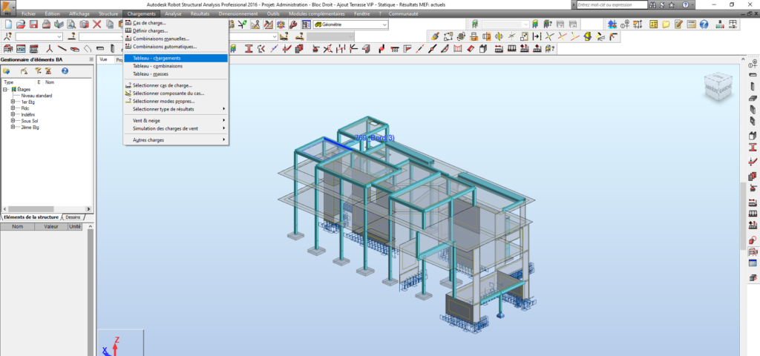Click the screen capture camera icon
This screenshot has height=356, width=760.
85,24
